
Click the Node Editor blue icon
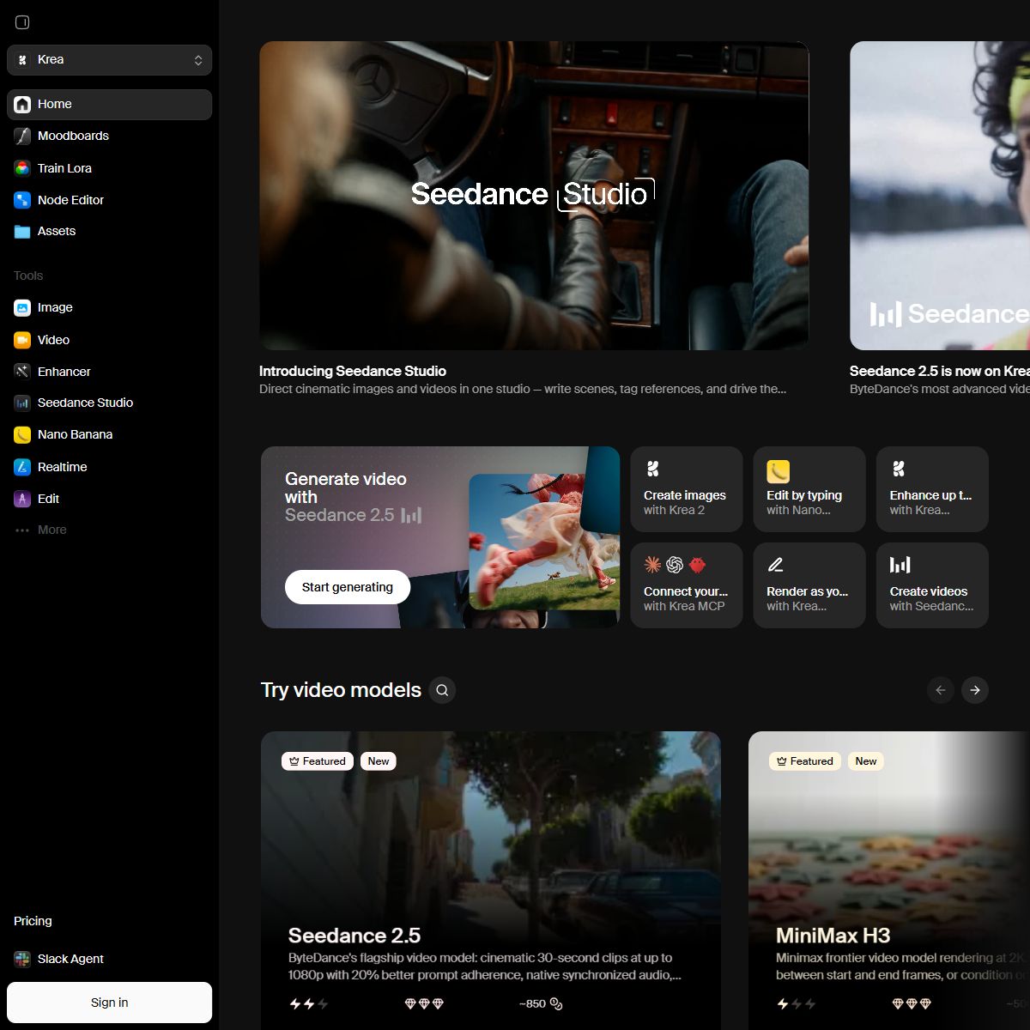click(22, 200)
